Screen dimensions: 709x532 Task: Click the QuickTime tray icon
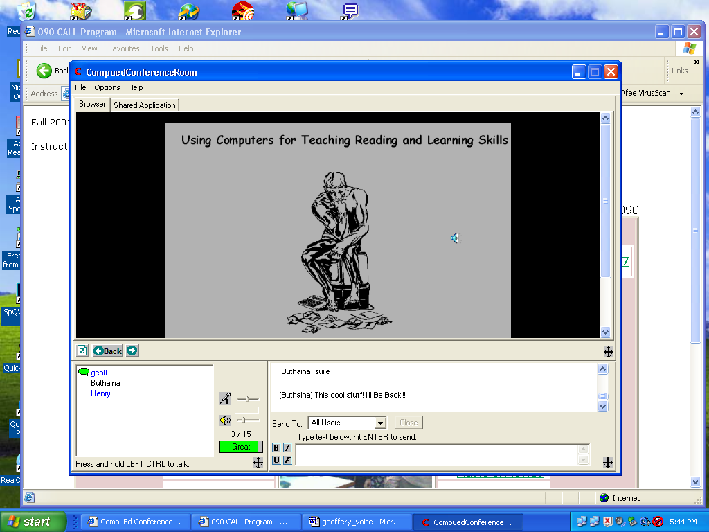pos(645,522)
